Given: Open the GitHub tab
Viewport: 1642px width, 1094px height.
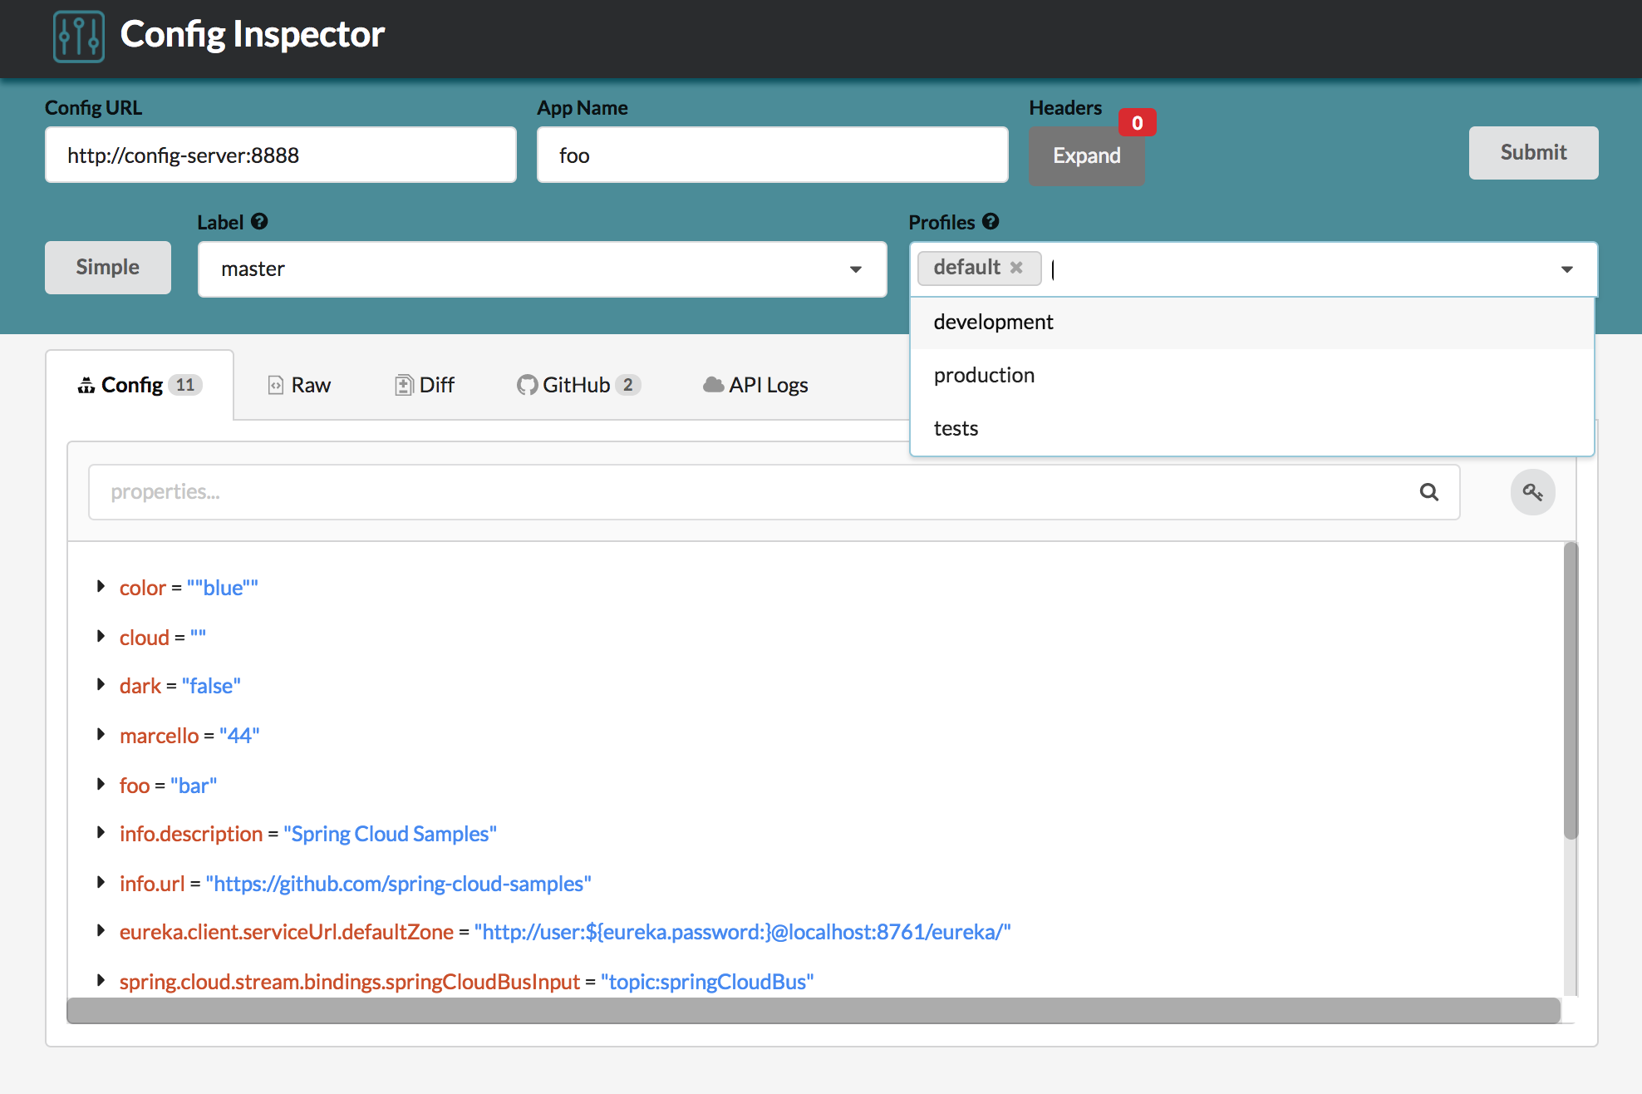Looking at the screenshot, I should pos(578,385).
